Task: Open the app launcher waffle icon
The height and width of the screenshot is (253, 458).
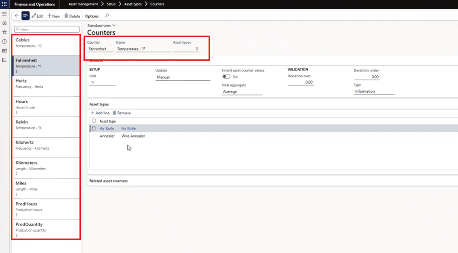Action: (x=4, y=4)
